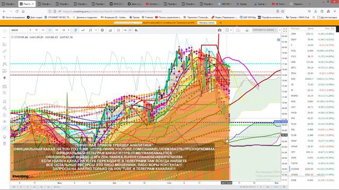
Task: Collapse the chart legend toggle near OHLC values
Action: [x=12, y=37]
